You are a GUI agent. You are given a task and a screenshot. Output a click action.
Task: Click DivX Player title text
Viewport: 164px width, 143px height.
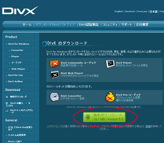124,63
